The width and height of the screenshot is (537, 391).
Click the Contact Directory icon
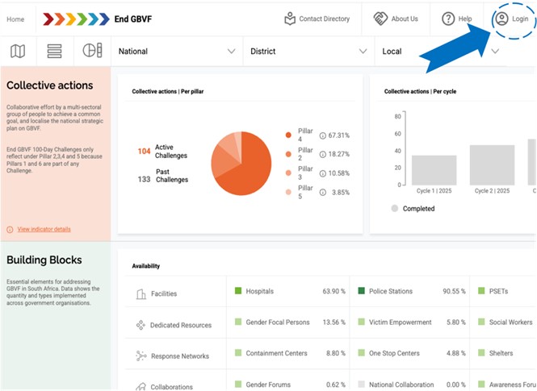290,19
